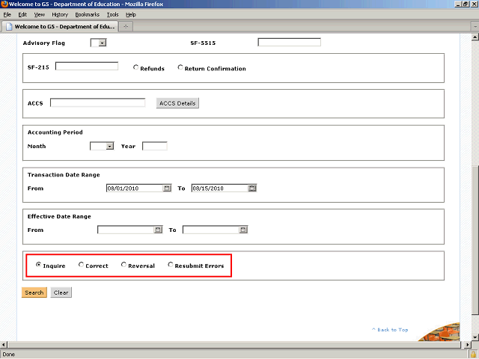Screen dimensions: 479x359
Task: Click the horizontal scrollbar right arrow
Action: pos(467,345)
